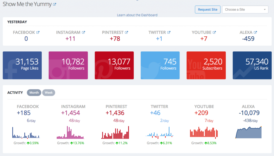The height and width of the screenshot is (156, 274).
Task: Click the PINTEREST label in Yesterday section
Action: click(x=113, y=32)
